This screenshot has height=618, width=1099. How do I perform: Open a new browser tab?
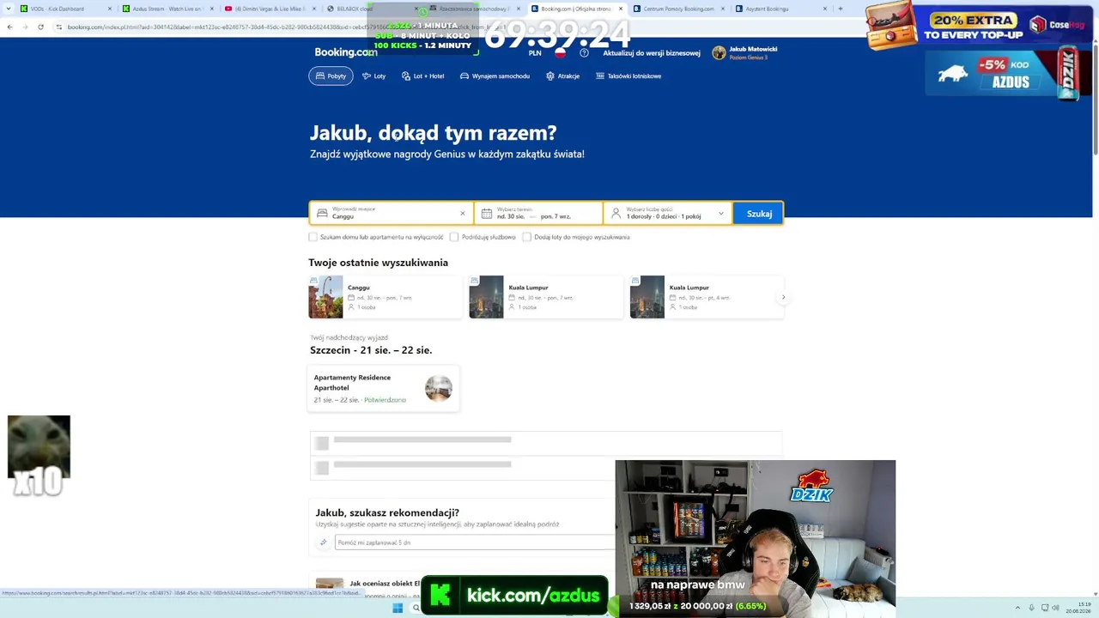click(840, 9)
